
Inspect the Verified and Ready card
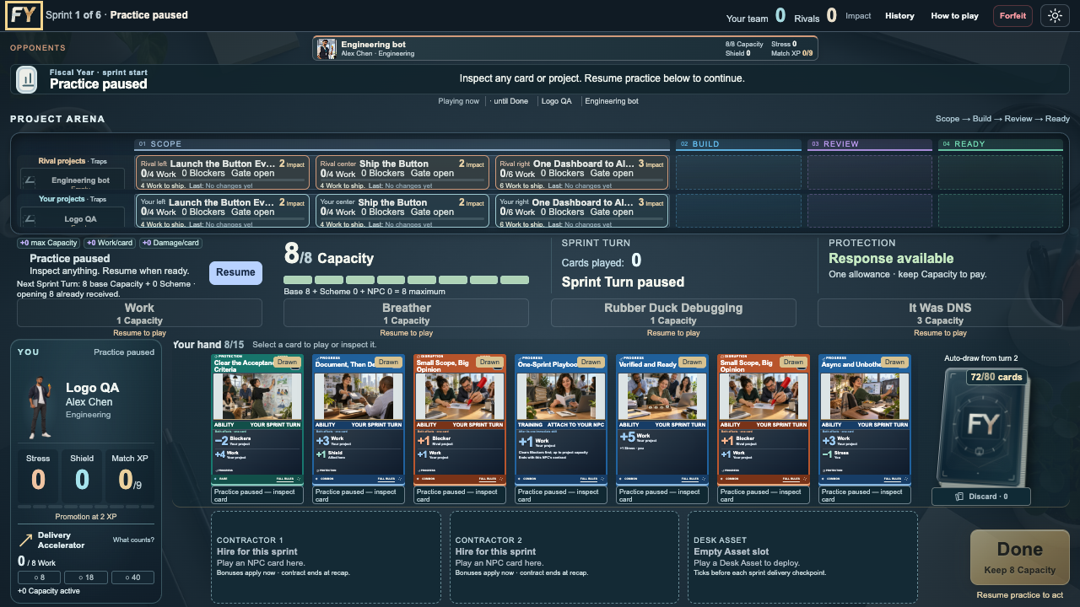(661, 419)
